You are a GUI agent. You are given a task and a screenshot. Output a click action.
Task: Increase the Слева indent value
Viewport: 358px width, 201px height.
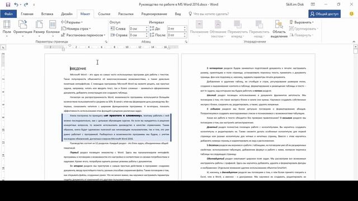(x=147, y=27)
